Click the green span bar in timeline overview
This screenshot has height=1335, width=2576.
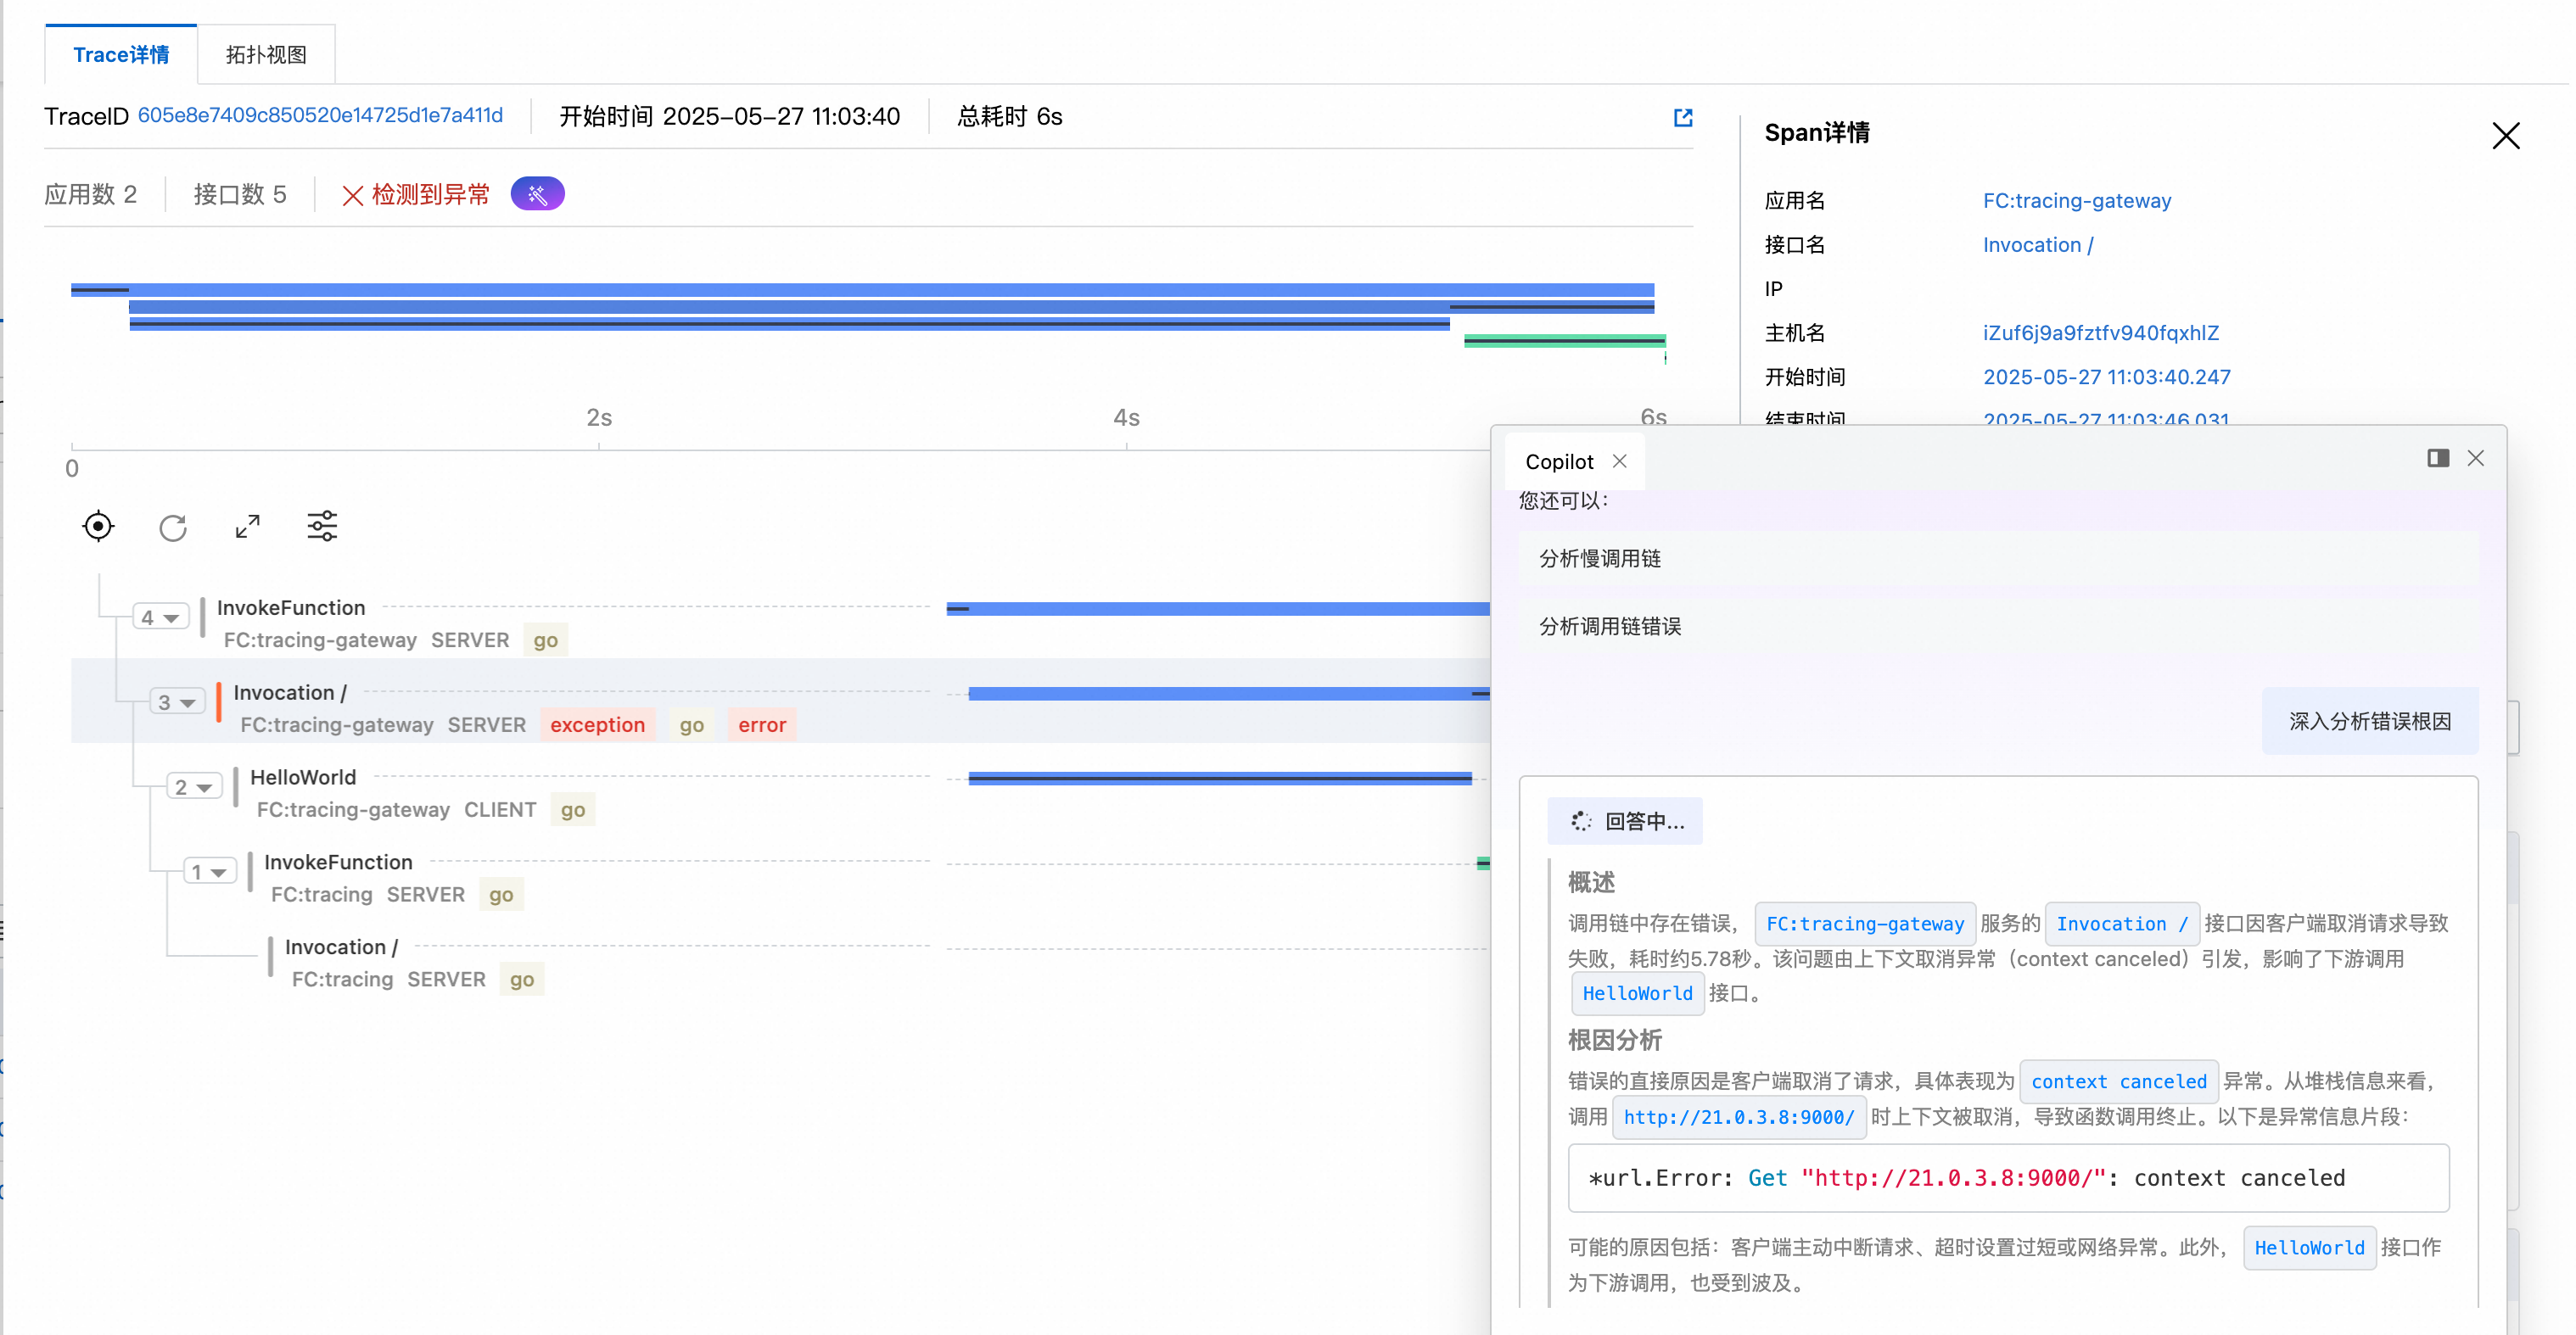1563,342
